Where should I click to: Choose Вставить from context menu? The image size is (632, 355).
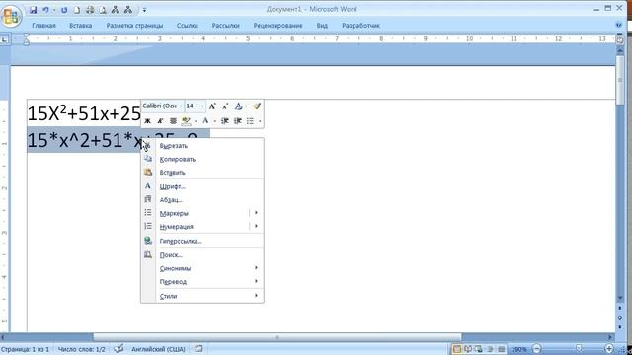tap(202, 173)
